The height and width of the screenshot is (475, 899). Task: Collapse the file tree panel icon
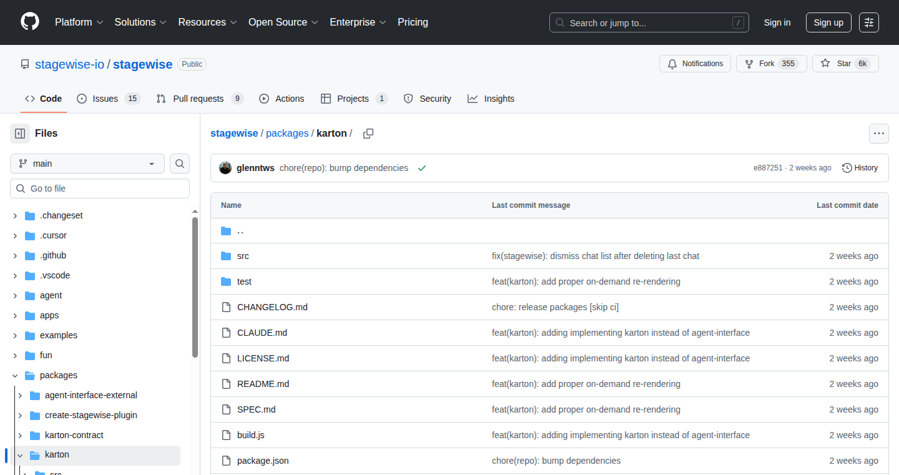pyautogui.click(x=20, y=134)
